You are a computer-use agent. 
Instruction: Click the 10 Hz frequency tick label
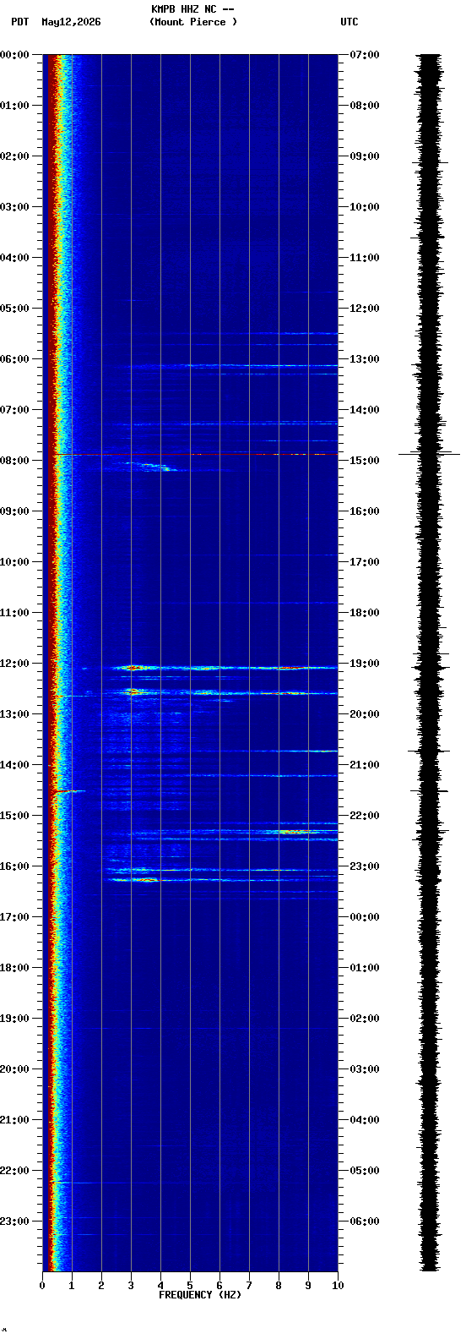tap(338, 1286)
